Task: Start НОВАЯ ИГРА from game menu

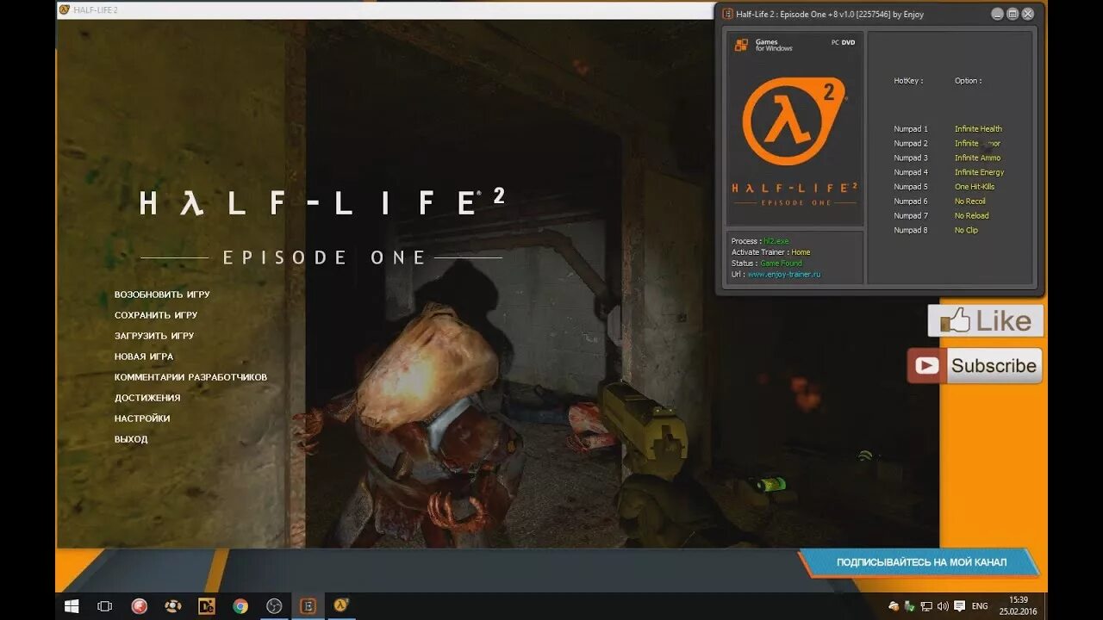Action: point(144,356)
